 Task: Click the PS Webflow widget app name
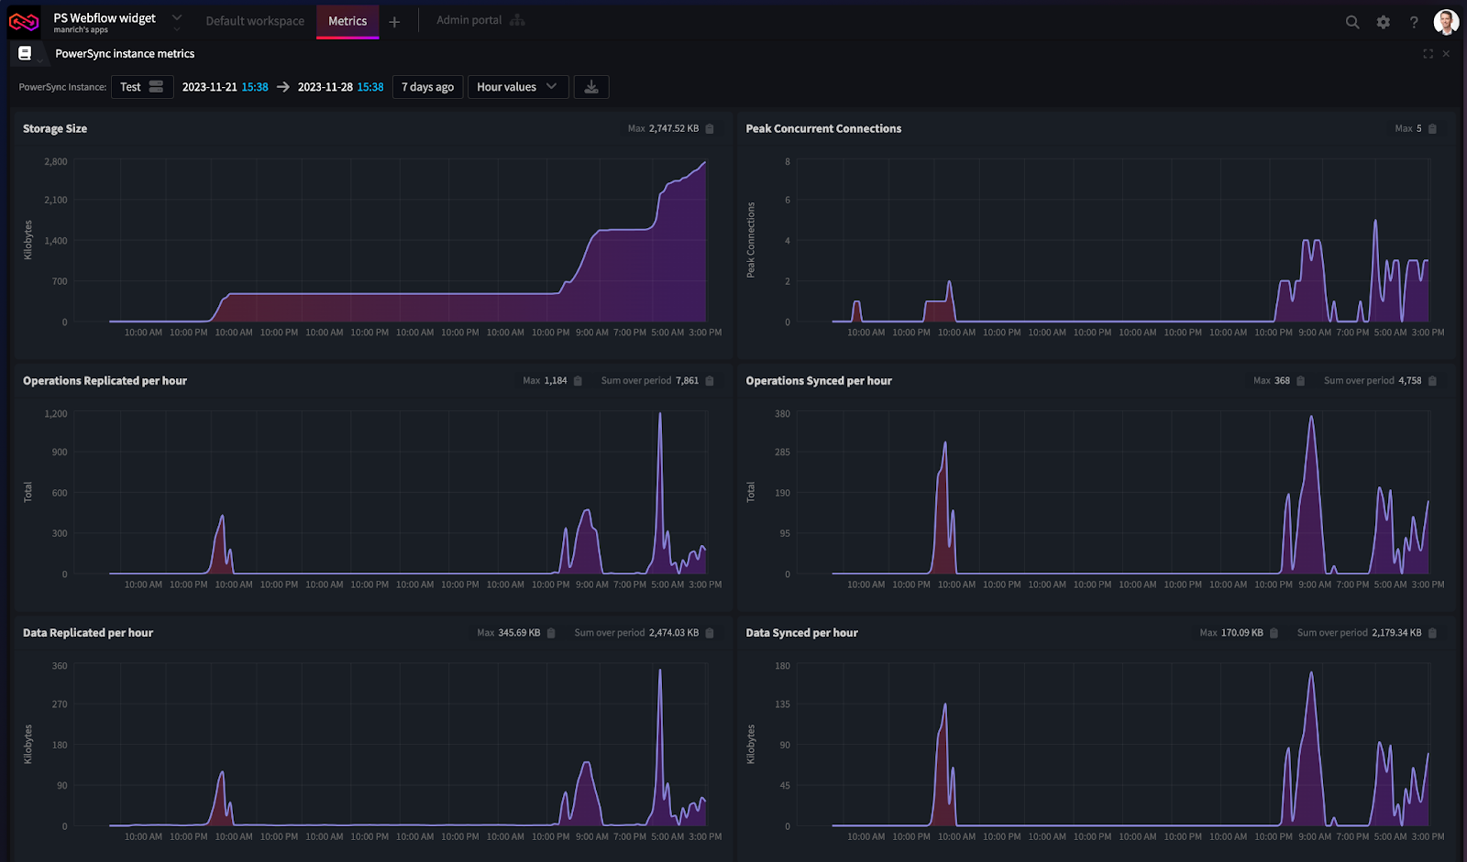(x=105, y=17)
